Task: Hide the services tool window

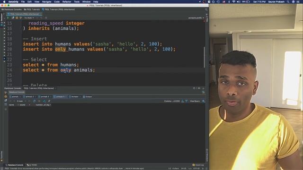Action: [x=203, y=88]
